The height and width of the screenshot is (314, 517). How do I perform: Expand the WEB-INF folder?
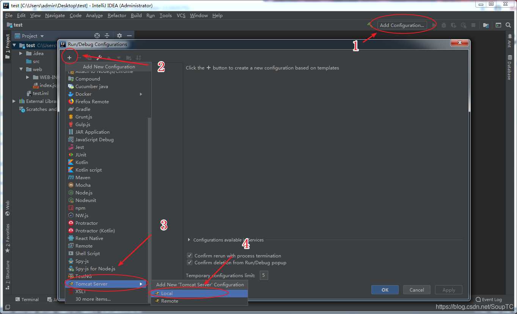coord(28,77)
